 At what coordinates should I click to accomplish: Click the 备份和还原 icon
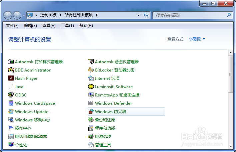(91, 120)
